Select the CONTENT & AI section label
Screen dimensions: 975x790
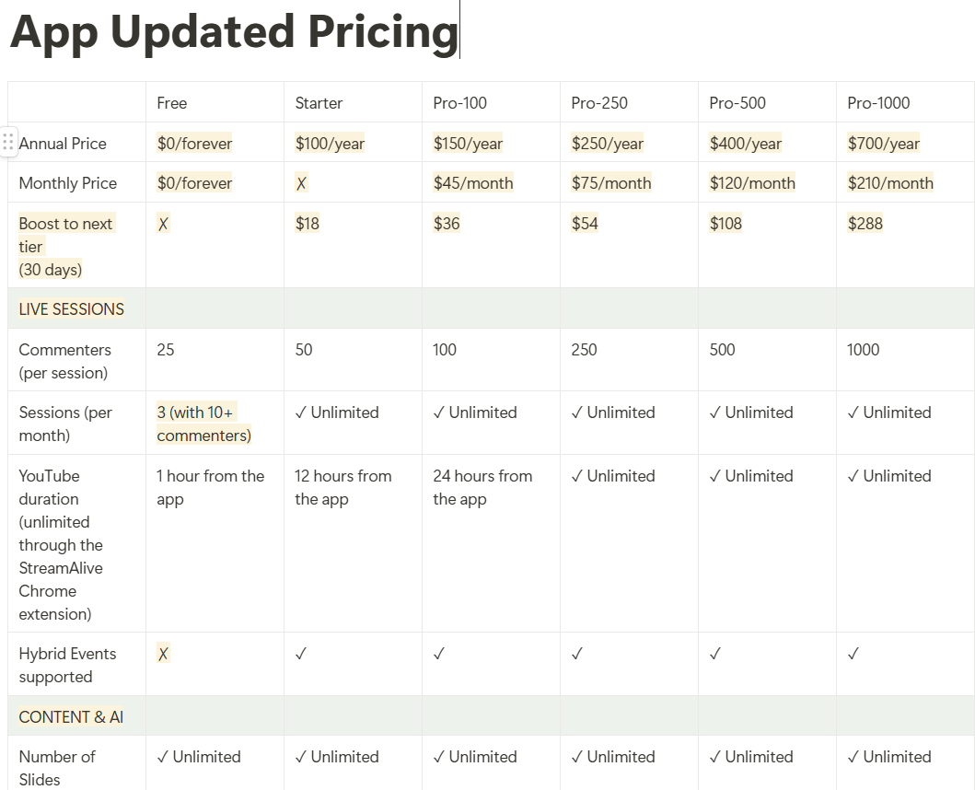tap(71, 717)
